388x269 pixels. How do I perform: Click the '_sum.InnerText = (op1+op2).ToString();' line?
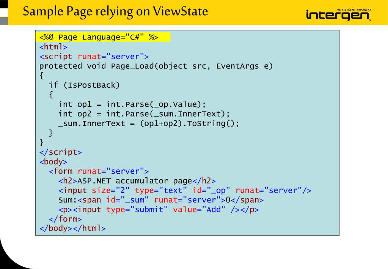(149, 123)
